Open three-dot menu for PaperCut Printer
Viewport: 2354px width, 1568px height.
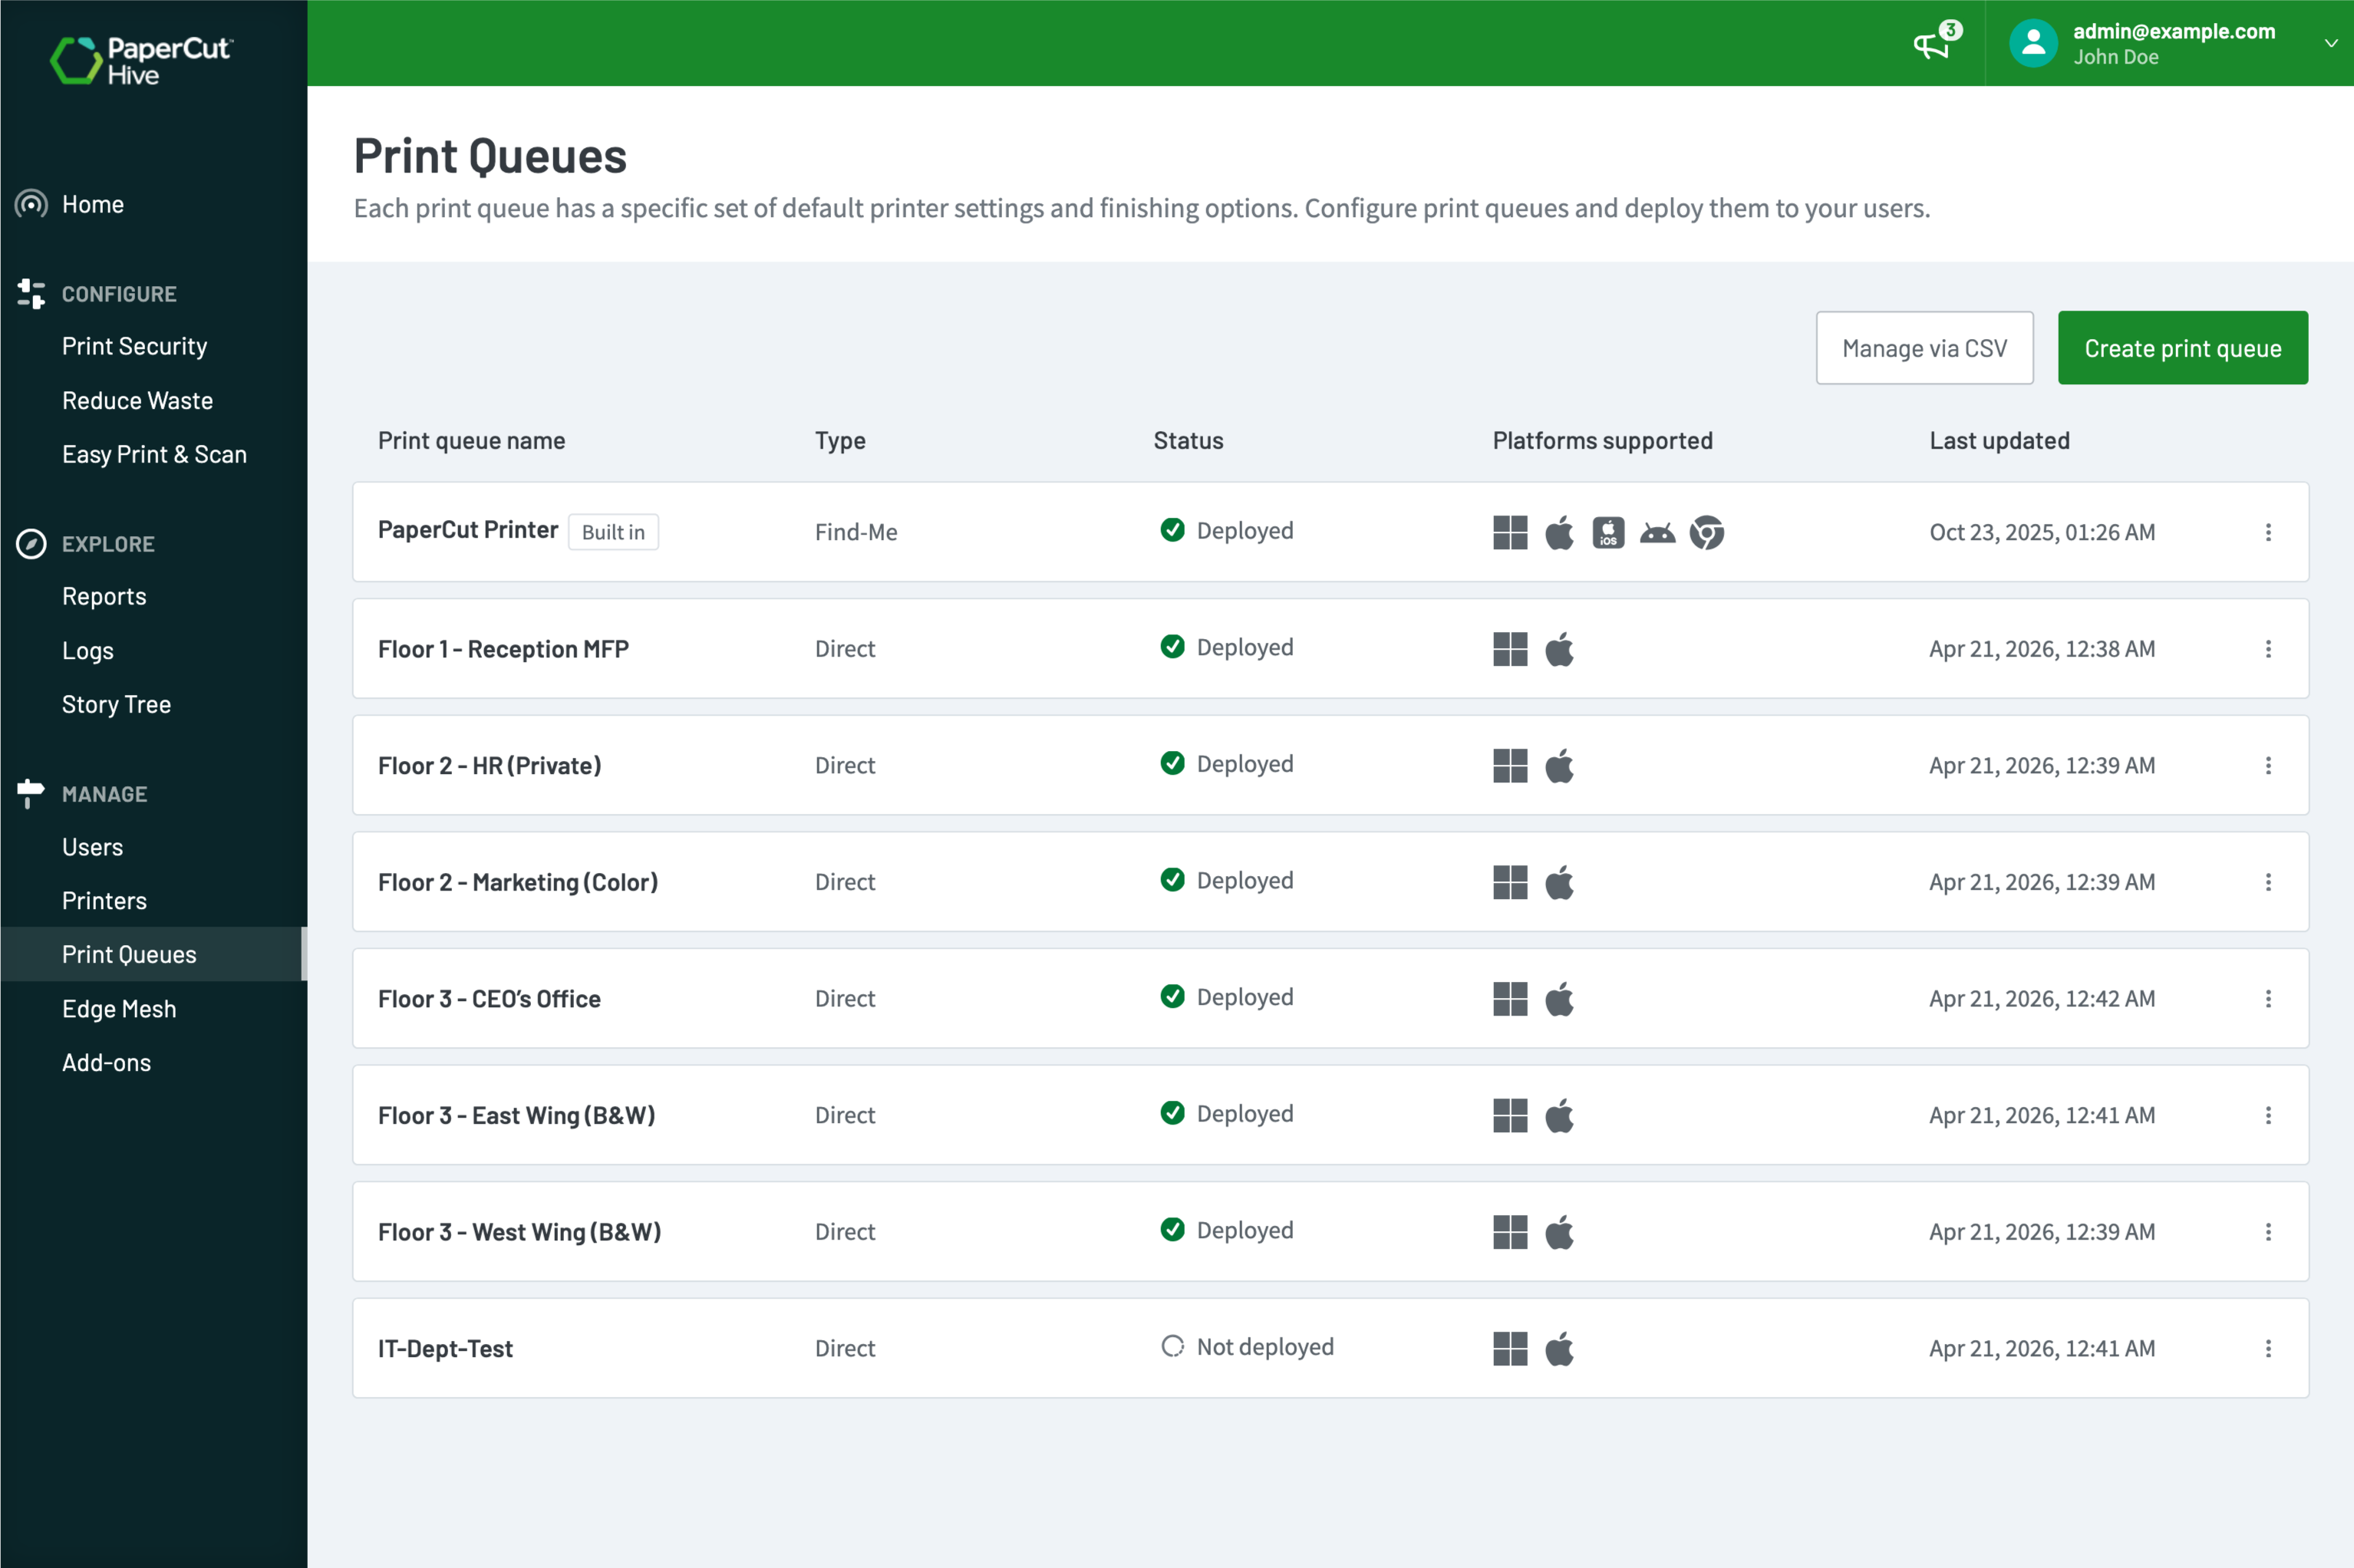click(x=2268, y=532)
